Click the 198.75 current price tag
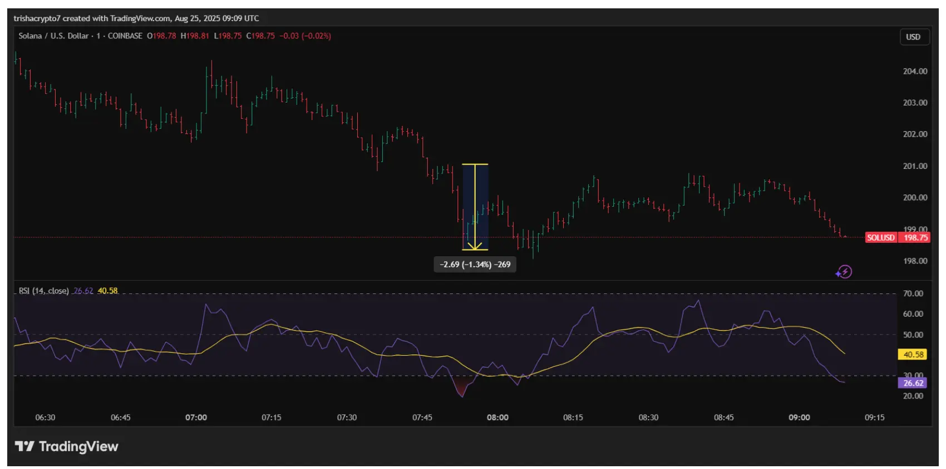 [x=915, y=237]
